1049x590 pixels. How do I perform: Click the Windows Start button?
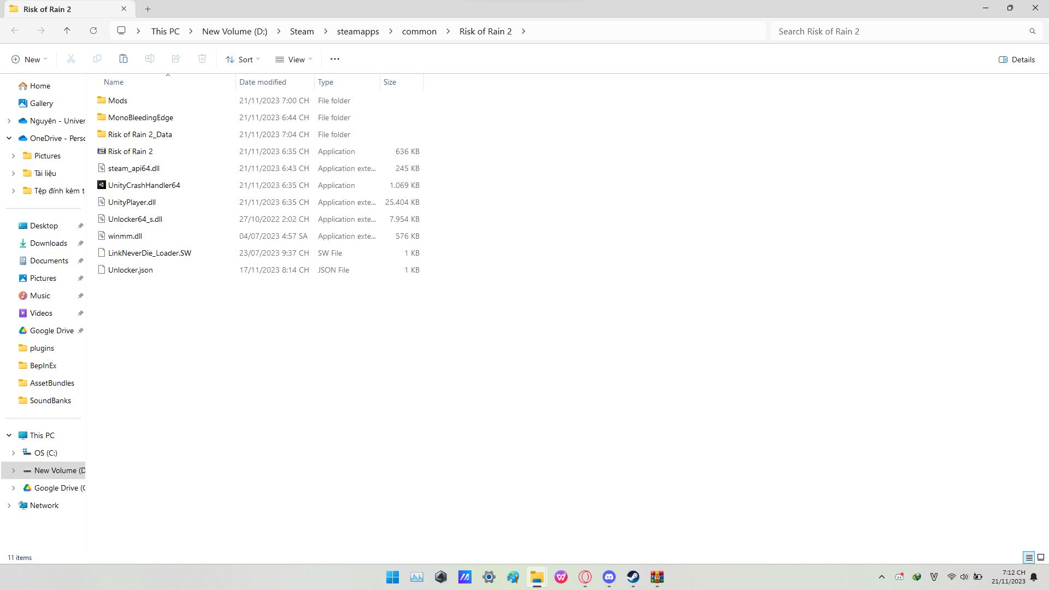pos(392,577)
